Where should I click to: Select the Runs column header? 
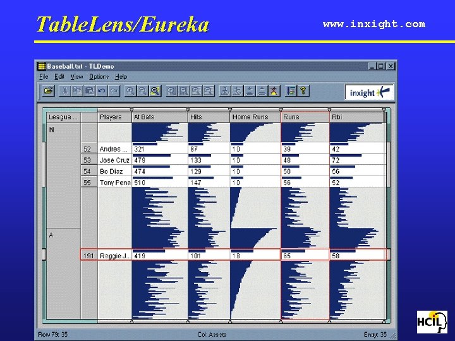tap(305, 117)
